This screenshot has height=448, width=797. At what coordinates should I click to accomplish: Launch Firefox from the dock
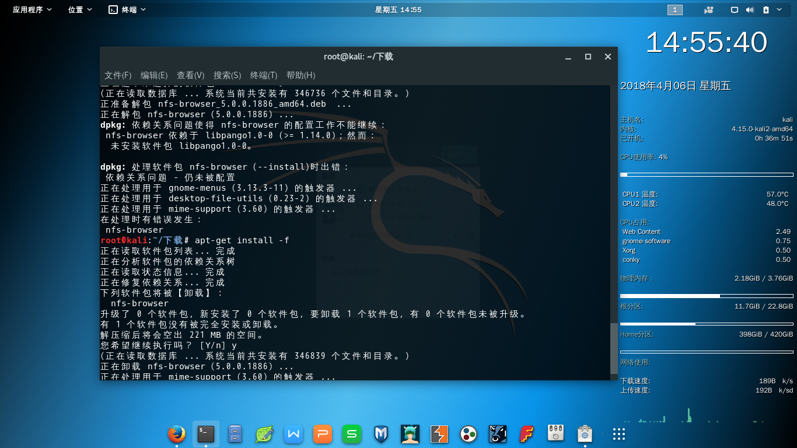click(177, 435)
